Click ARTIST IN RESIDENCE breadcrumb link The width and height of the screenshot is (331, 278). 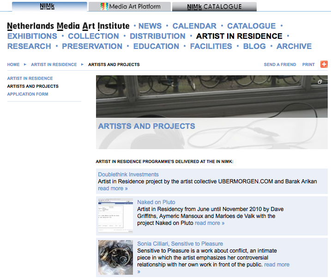[x=54, y=65]
